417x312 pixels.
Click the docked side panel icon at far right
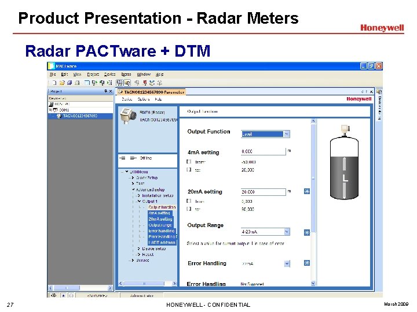point(379,92)
